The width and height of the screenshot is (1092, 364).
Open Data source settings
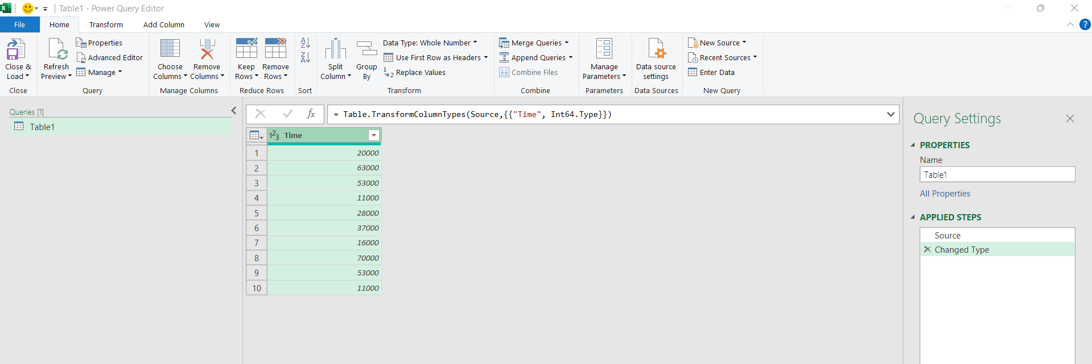pyautogui.click(x=656, y=59)
